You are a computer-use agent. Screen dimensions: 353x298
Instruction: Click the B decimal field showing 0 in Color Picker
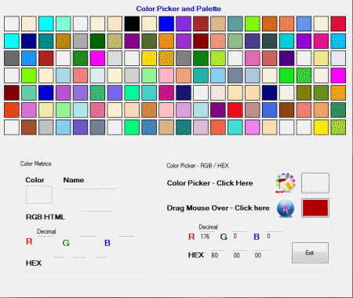(x=274, y=236)
